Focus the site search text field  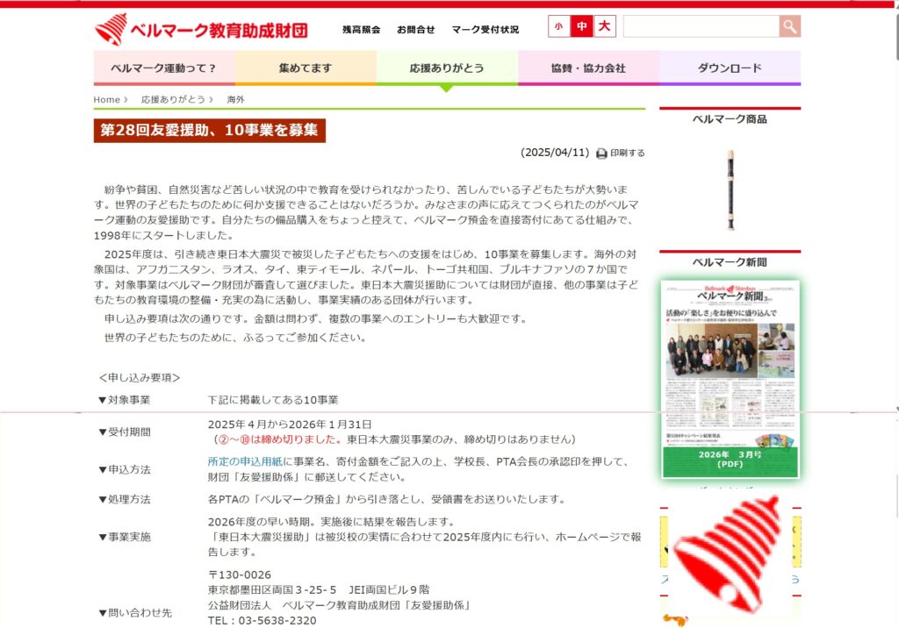tap(701, 26)
